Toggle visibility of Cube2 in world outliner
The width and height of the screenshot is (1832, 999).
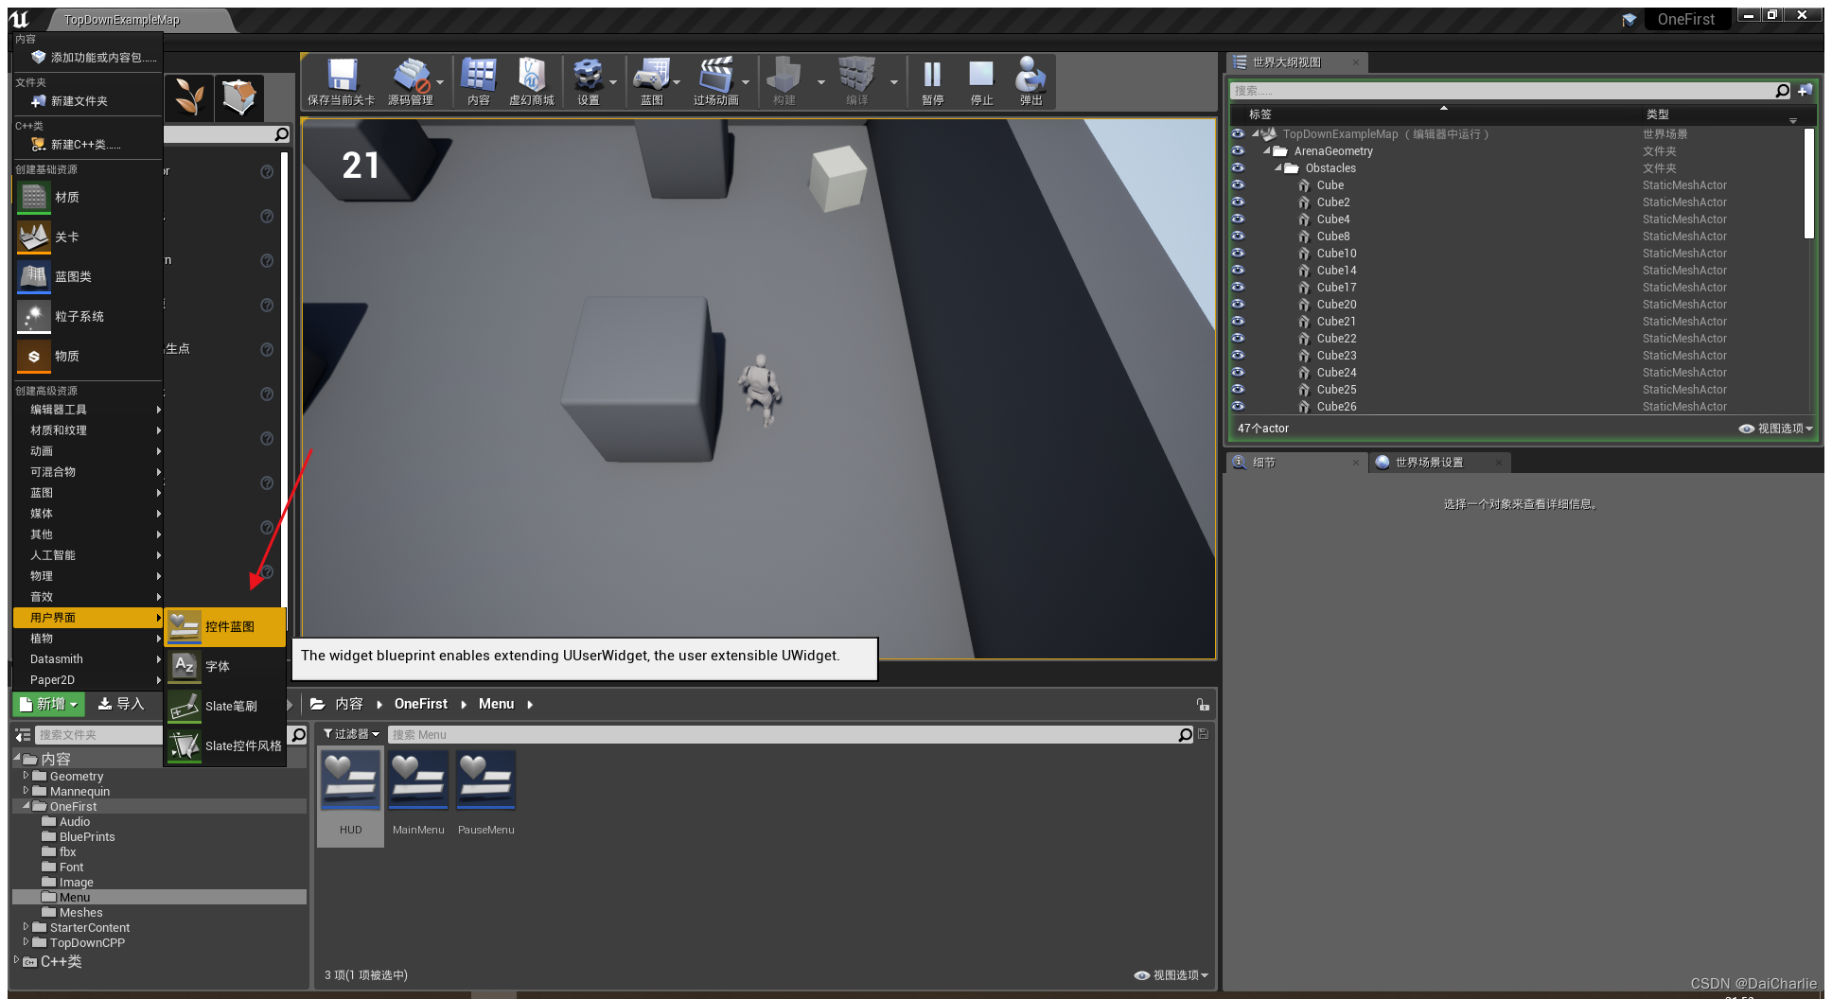point(1238,202)
